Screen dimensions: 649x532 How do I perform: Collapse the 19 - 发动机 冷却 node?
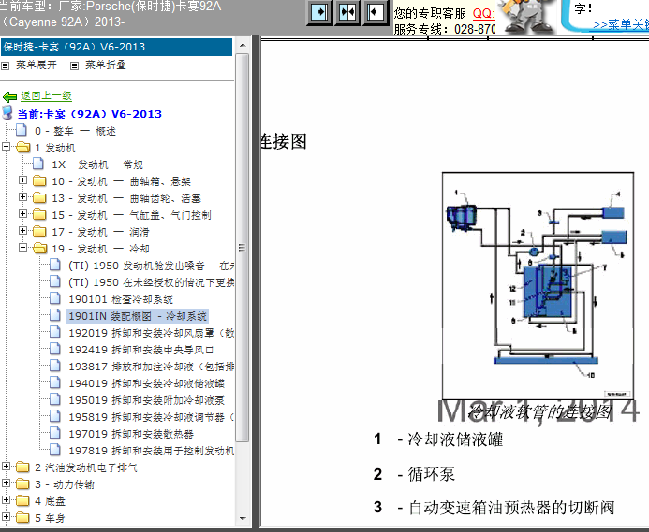pyautogui.click(x=22, y=248)
